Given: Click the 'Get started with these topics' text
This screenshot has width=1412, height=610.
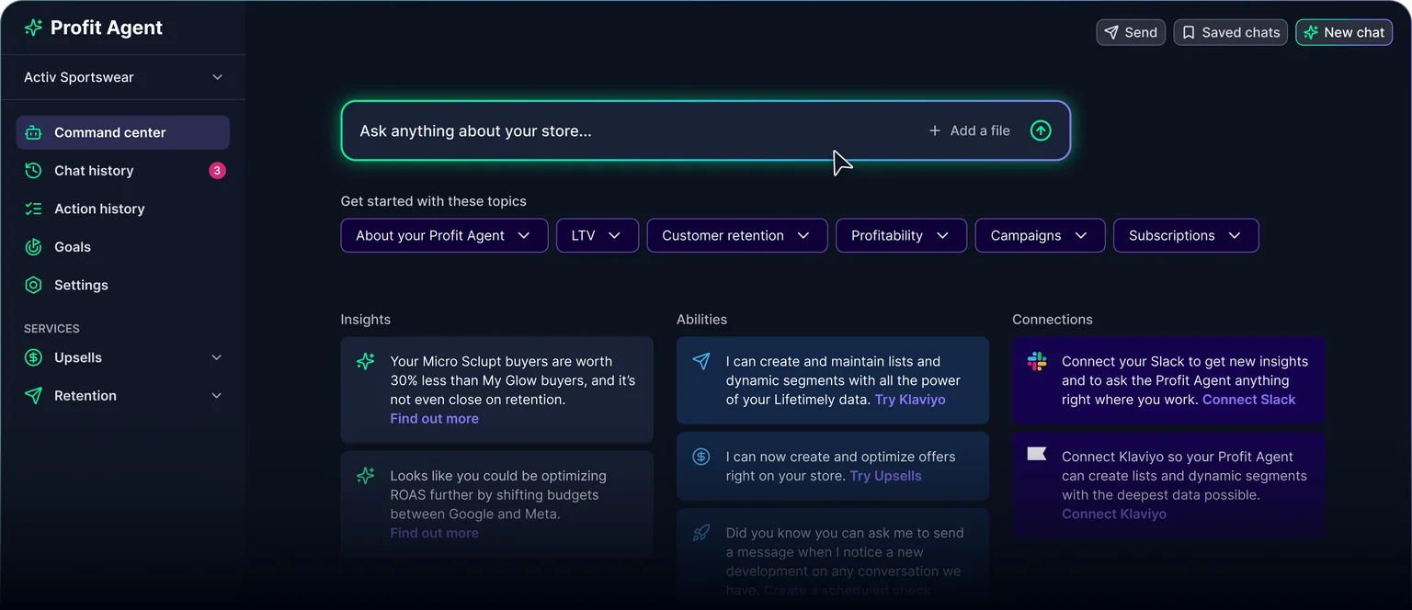Looking at the screenshot, I should tap(434, 201).
